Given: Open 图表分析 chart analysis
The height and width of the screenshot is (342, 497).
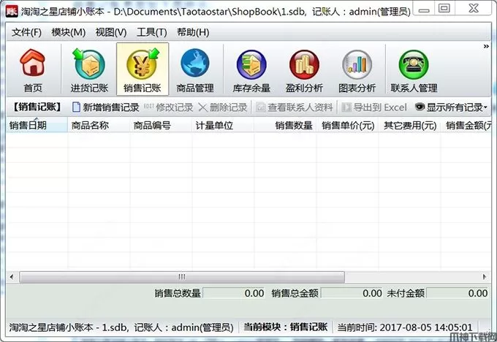Looking at the screenshot, I should [357, 69].
